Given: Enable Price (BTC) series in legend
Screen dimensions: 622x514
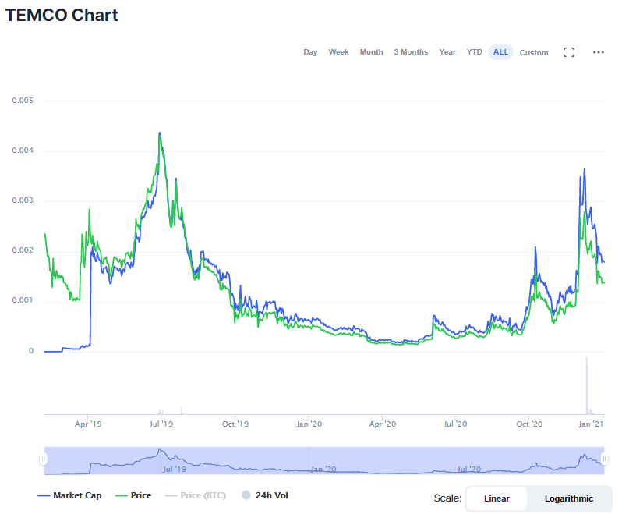Looking at the screenshot, I should pos(195,495).
